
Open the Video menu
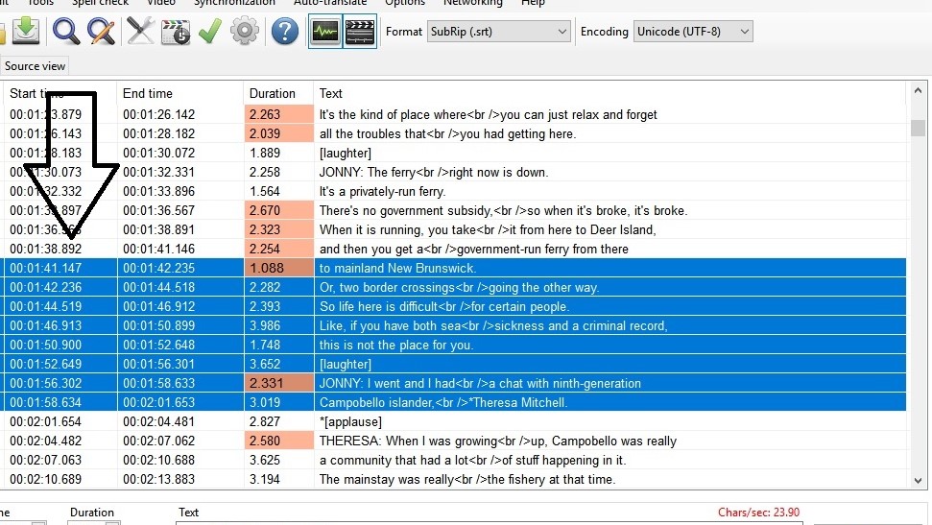click(161, 3)
